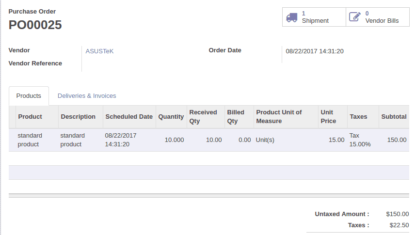The image size is (416, 235).
Task: Open the 1 Shipment stat button
Action: 314,17
